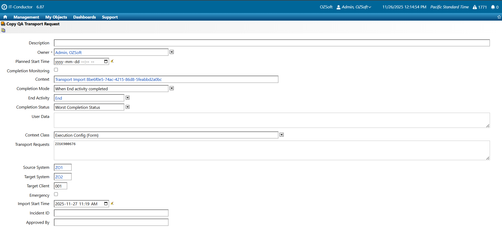This screenshot has width=502, height=228.
Task: Open the Context Class dropdown
Action: point(282,135)
